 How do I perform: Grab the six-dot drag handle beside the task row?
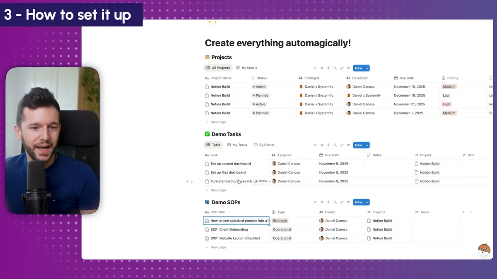tap(192, 181)
